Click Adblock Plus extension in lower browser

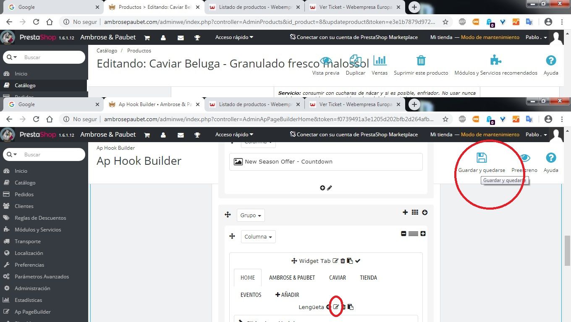[462, 119]
